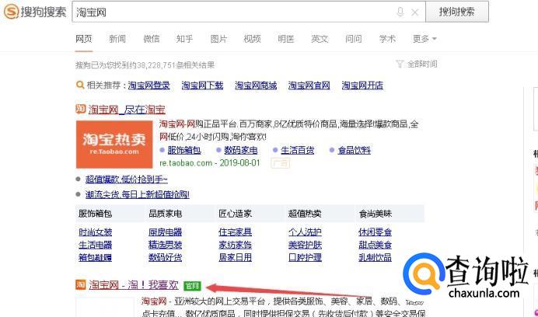
Task: Open the 食品饮料 sublink
Action: pyautogui.click(x=354, y=150)
